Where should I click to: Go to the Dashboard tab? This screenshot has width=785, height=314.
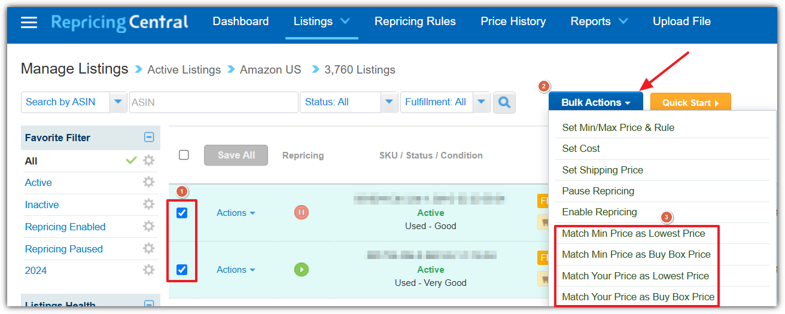241,22
